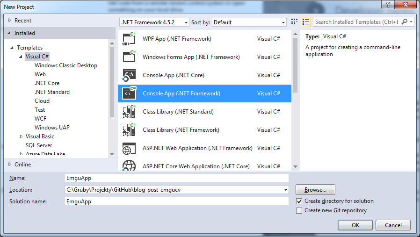
Task: Click the Browse button
Action: [x=315, y=190]
